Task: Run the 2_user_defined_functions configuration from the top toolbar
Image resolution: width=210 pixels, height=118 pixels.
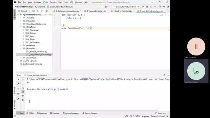Action: pyautogui.click(x=143, y=7)
